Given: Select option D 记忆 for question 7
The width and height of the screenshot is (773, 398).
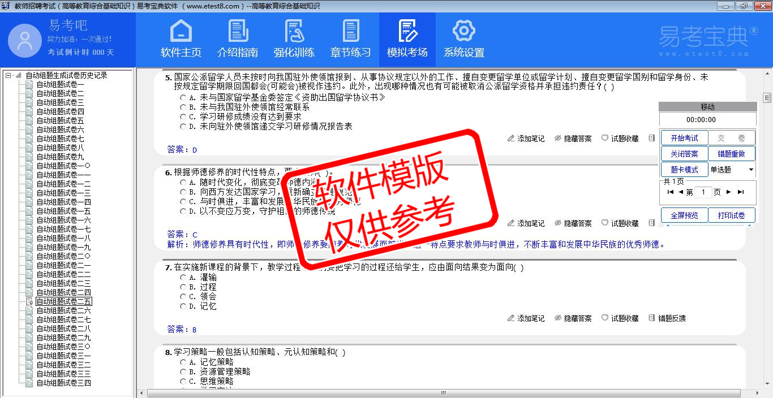Looking at the screenshot, I should coord(183,306).
